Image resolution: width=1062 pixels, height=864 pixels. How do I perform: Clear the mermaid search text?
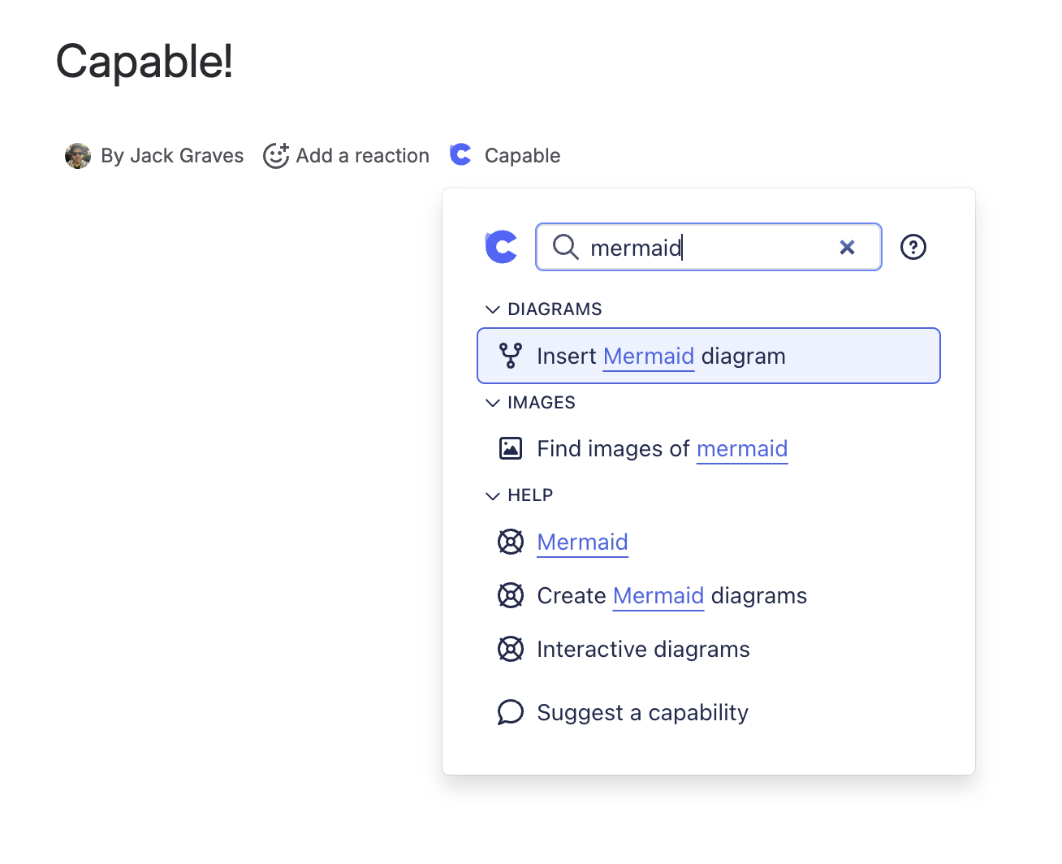[847, 248]
